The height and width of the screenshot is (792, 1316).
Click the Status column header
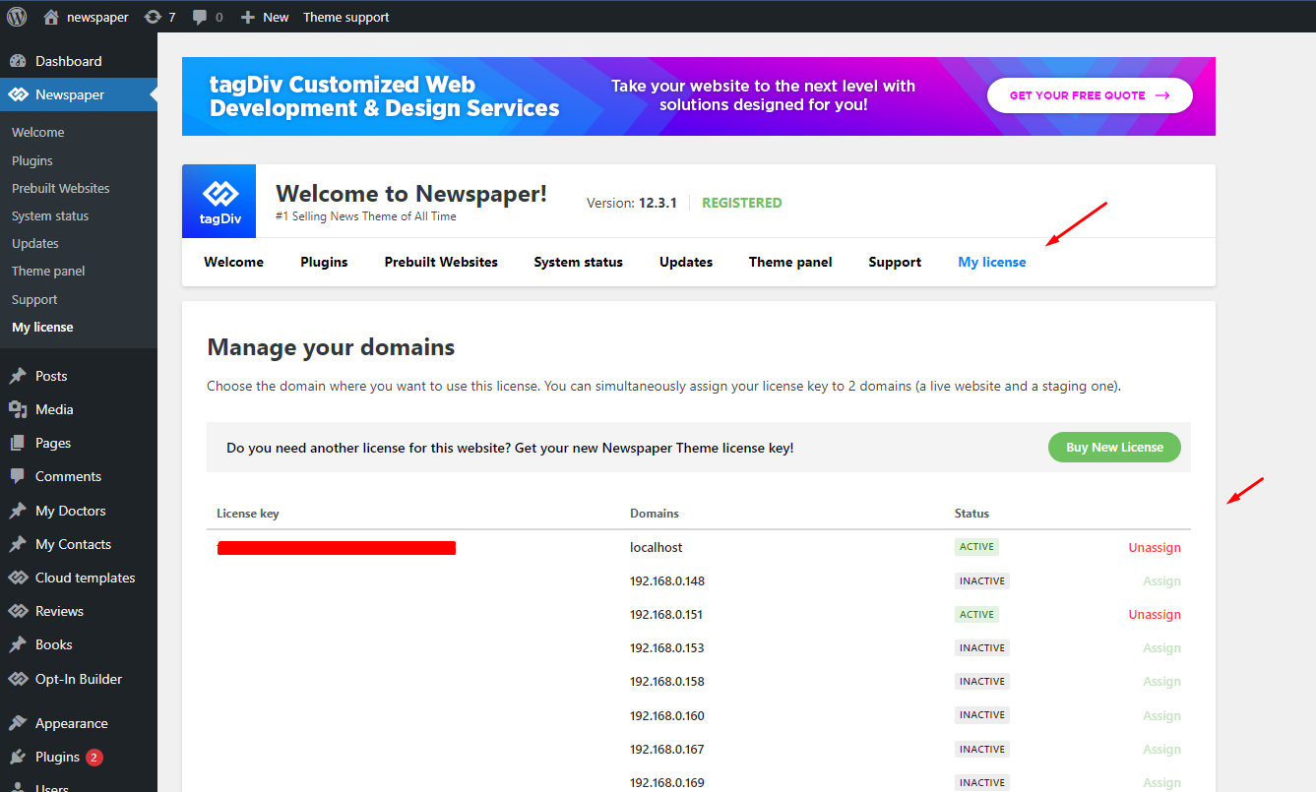(971, 514)
